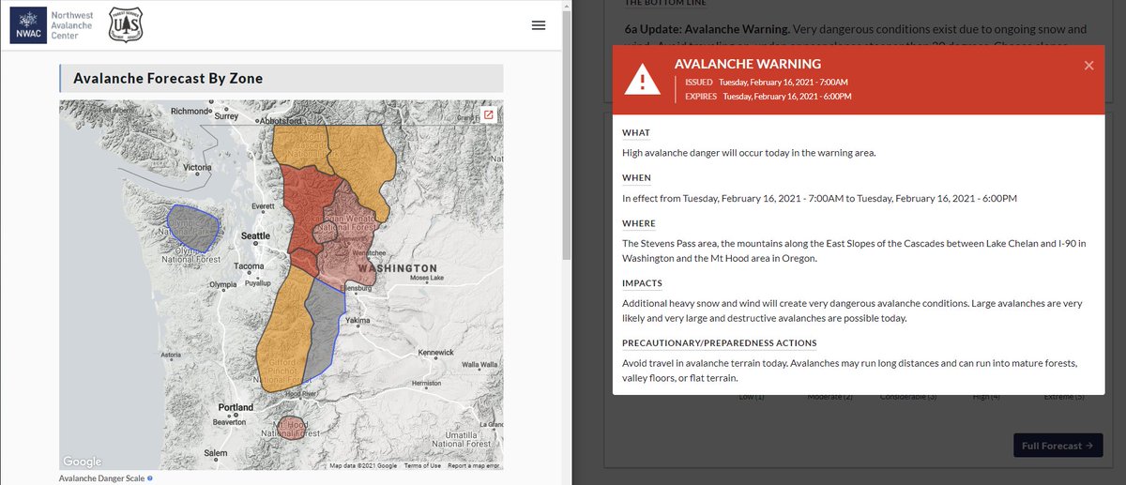
Task: Click Report a map error link
Action: (x=474, y=465)
